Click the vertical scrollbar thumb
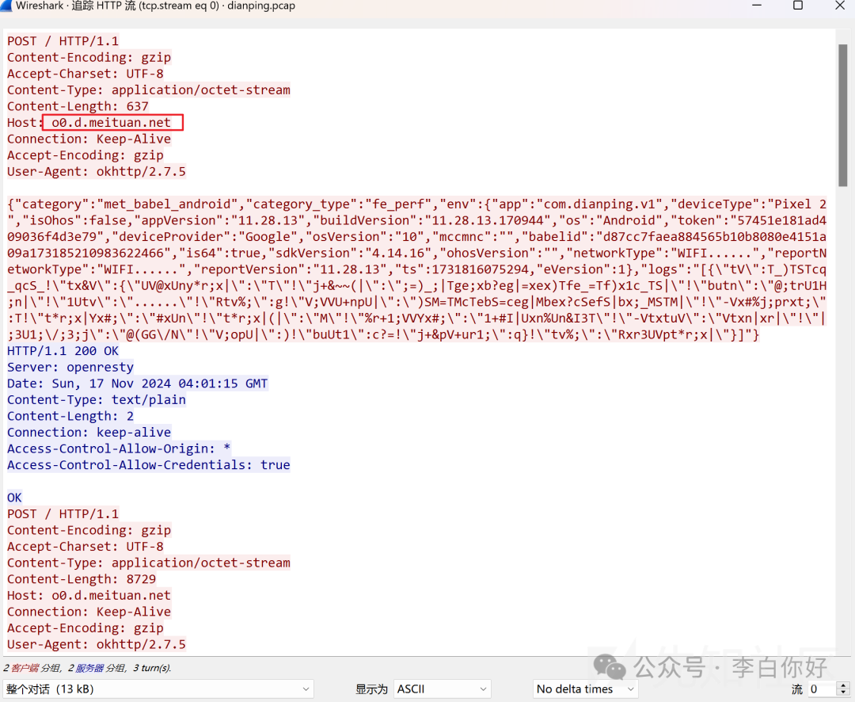This screenshot has width=855, height=702. (x=843, y=115)
